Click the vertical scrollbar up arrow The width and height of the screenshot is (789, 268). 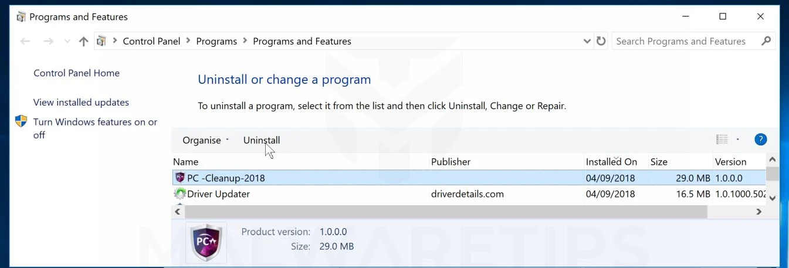pyautogui.click(x=773, y=160)
